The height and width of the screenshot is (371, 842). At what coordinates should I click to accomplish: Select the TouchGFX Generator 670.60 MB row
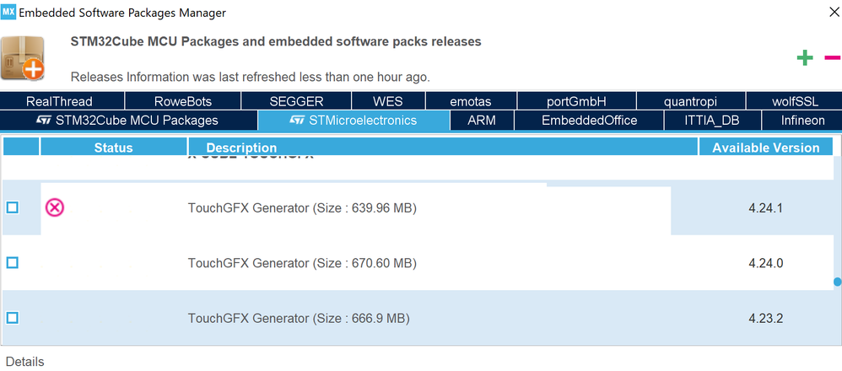[x=418, y=262]
